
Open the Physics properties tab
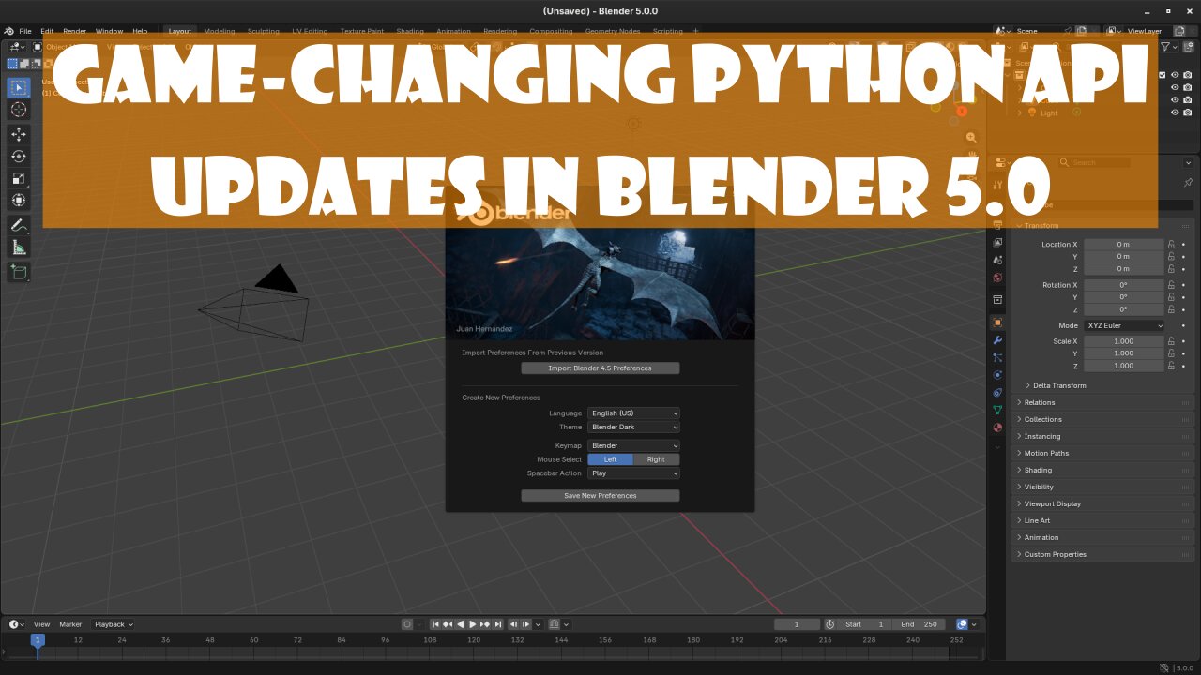[x=997, y=375]
